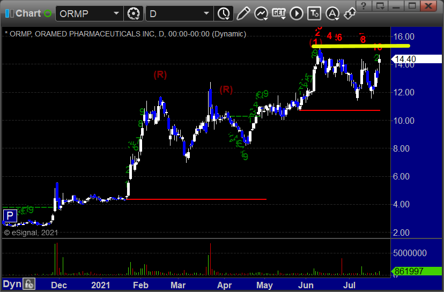Screen dimensions: 444x292
Task: Click the tallest red volume bar in late March
Action: (x=210, y=259)
